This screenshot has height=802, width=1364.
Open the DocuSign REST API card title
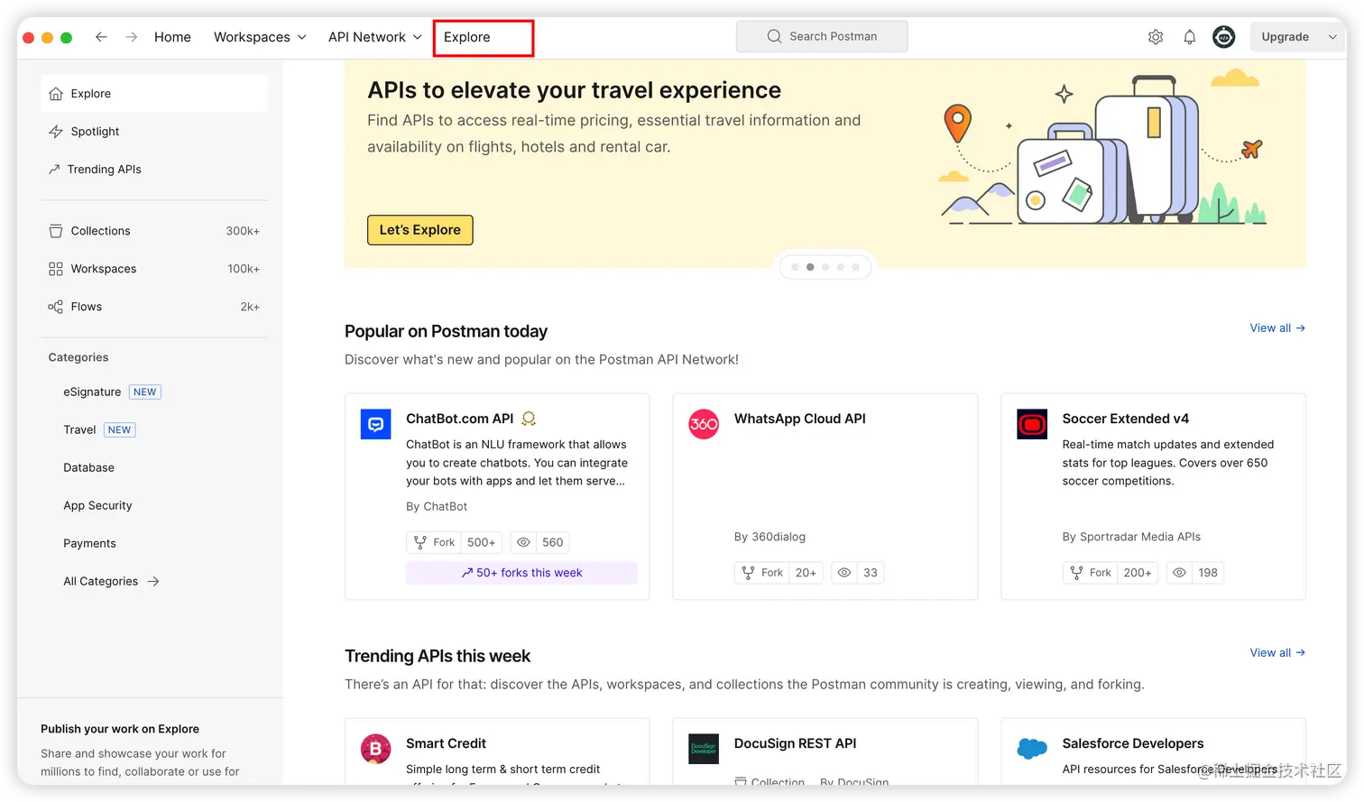pyautogui.click(x=796, y=743)
